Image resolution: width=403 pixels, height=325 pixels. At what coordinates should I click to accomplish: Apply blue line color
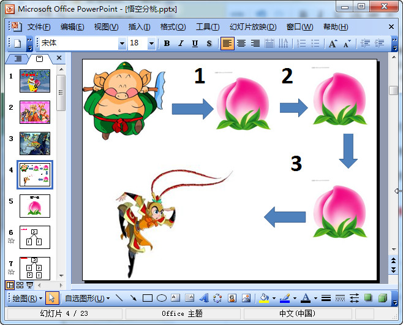point(285,298)
